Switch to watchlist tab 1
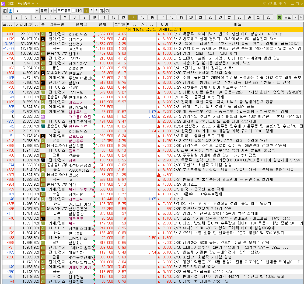This screenshot has height=284, width=304. [7, 17]
